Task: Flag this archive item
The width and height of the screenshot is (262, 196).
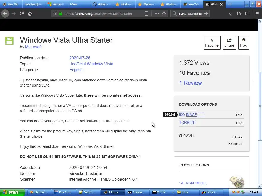Action: (244, 43)
